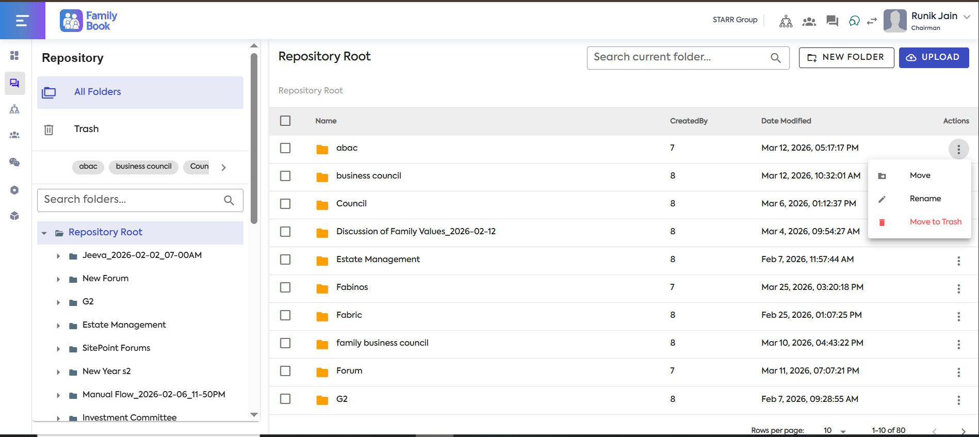Viewport: 979px width, 437px height.
Task: Open the Fabinos folder icon in list
Action: [322, 288]
